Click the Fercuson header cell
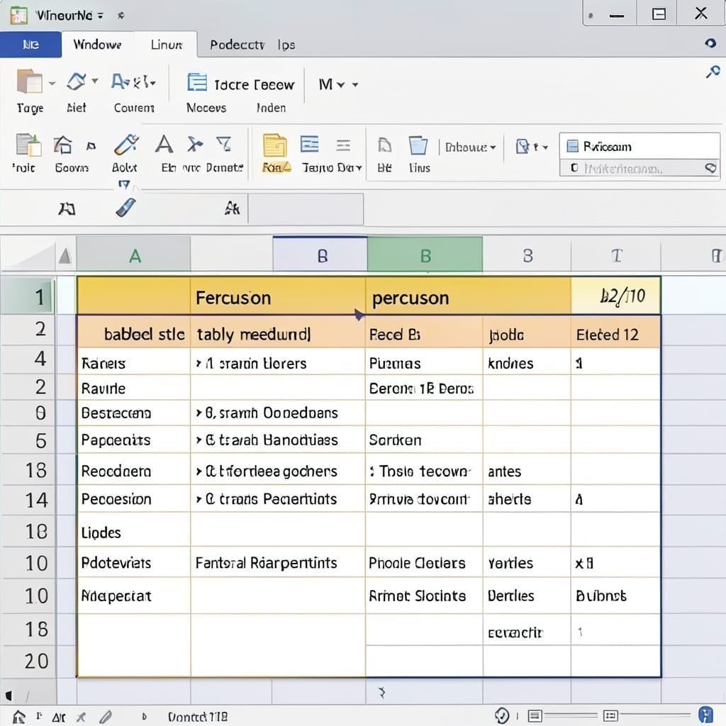Image resolution: width=726 pixels, height=726 pixels. (x=278, y=297)
